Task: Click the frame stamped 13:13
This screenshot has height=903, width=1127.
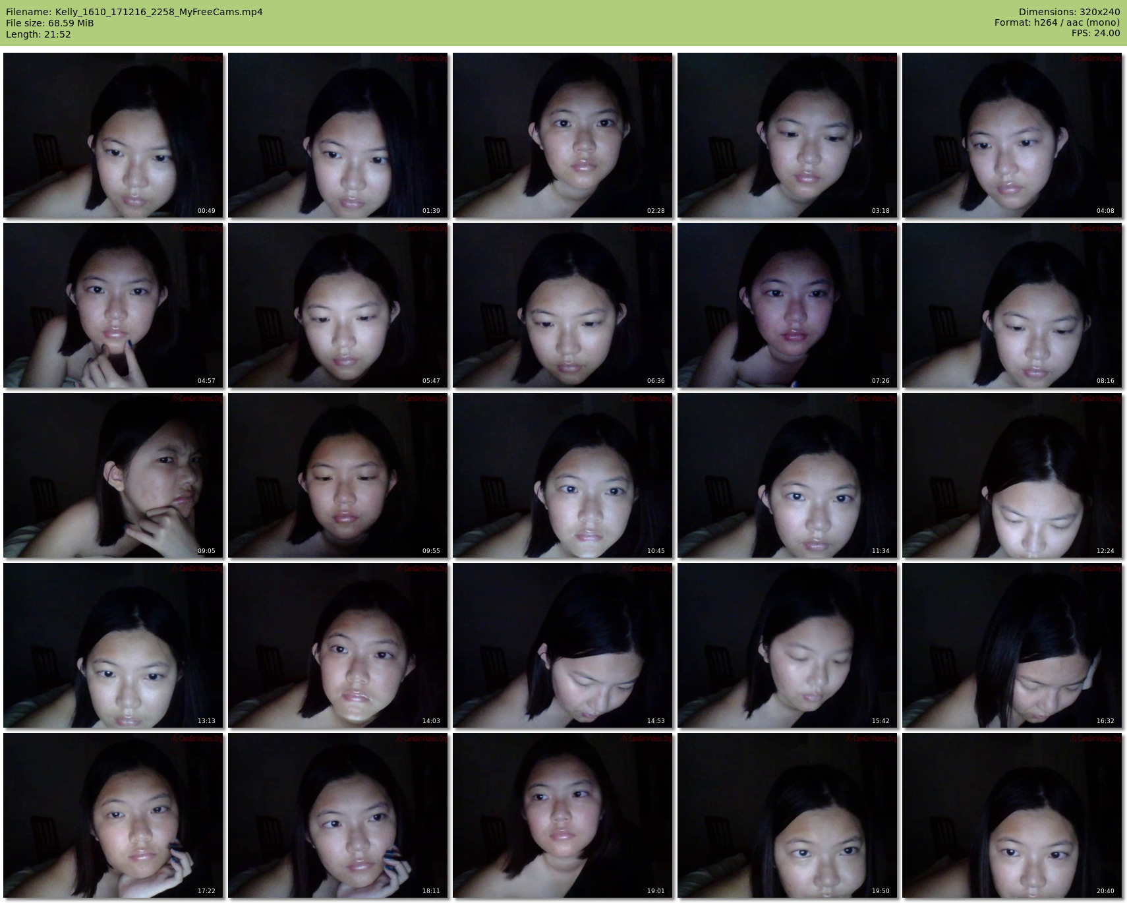Action: (113, 645)
